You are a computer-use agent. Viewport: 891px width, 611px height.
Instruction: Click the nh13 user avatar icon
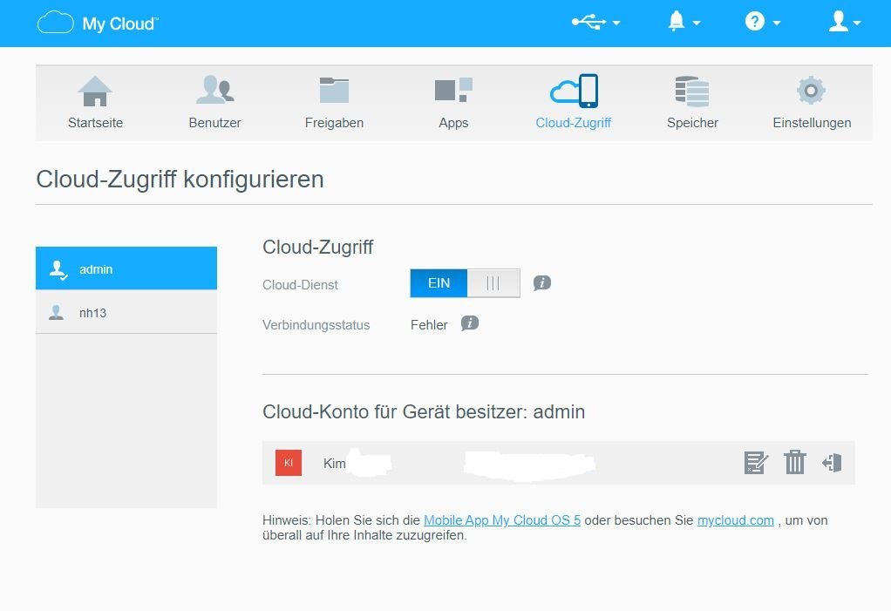(x=57, y=312)
